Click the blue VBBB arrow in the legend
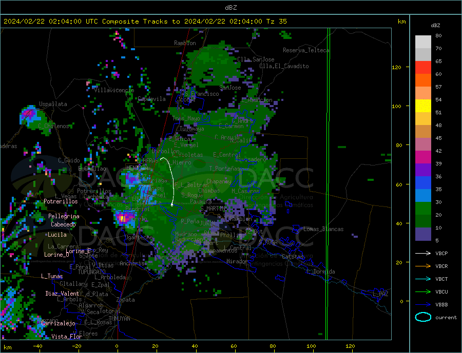462x353 pixels. 423,304
